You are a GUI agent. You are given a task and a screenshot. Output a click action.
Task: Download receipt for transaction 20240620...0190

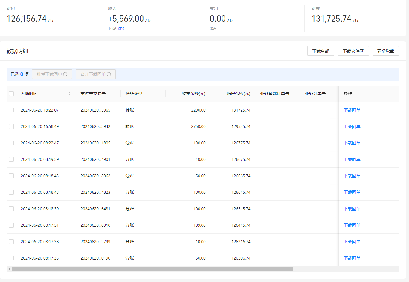coord(352,258)
